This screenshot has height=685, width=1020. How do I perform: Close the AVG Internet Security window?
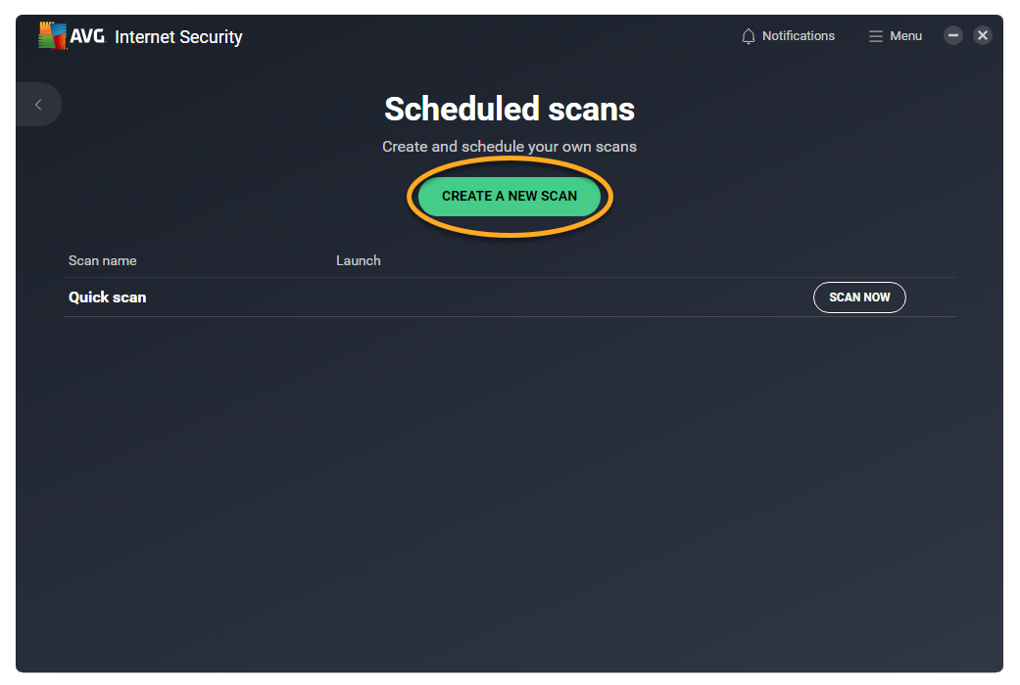point(983,35)
